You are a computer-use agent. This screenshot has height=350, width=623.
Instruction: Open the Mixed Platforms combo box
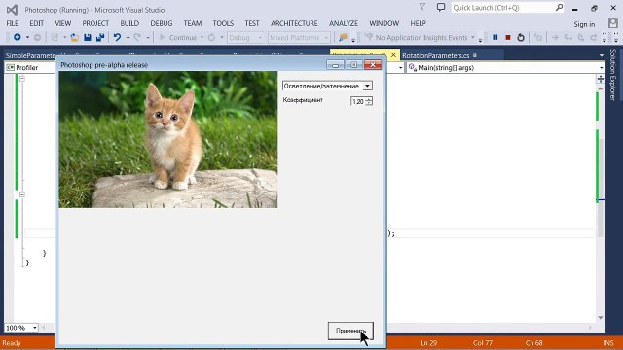299,38
